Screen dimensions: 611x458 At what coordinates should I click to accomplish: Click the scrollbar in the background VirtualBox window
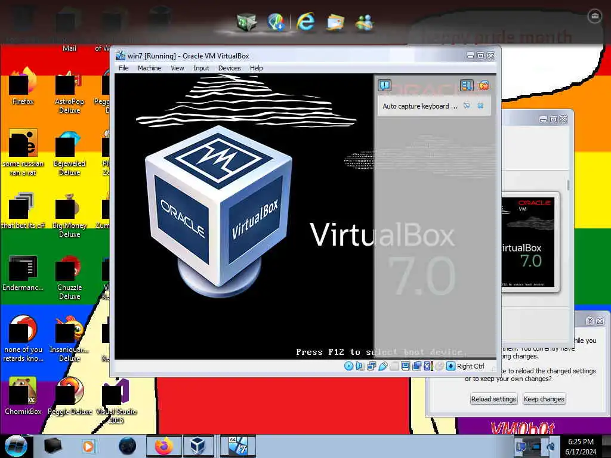point(568,185)
